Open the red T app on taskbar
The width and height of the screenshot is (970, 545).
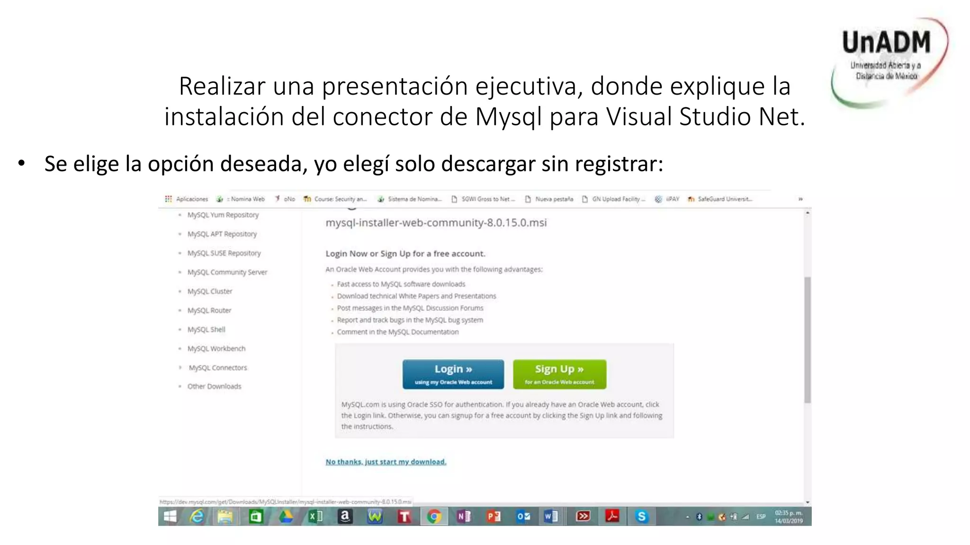click(404, 517)
